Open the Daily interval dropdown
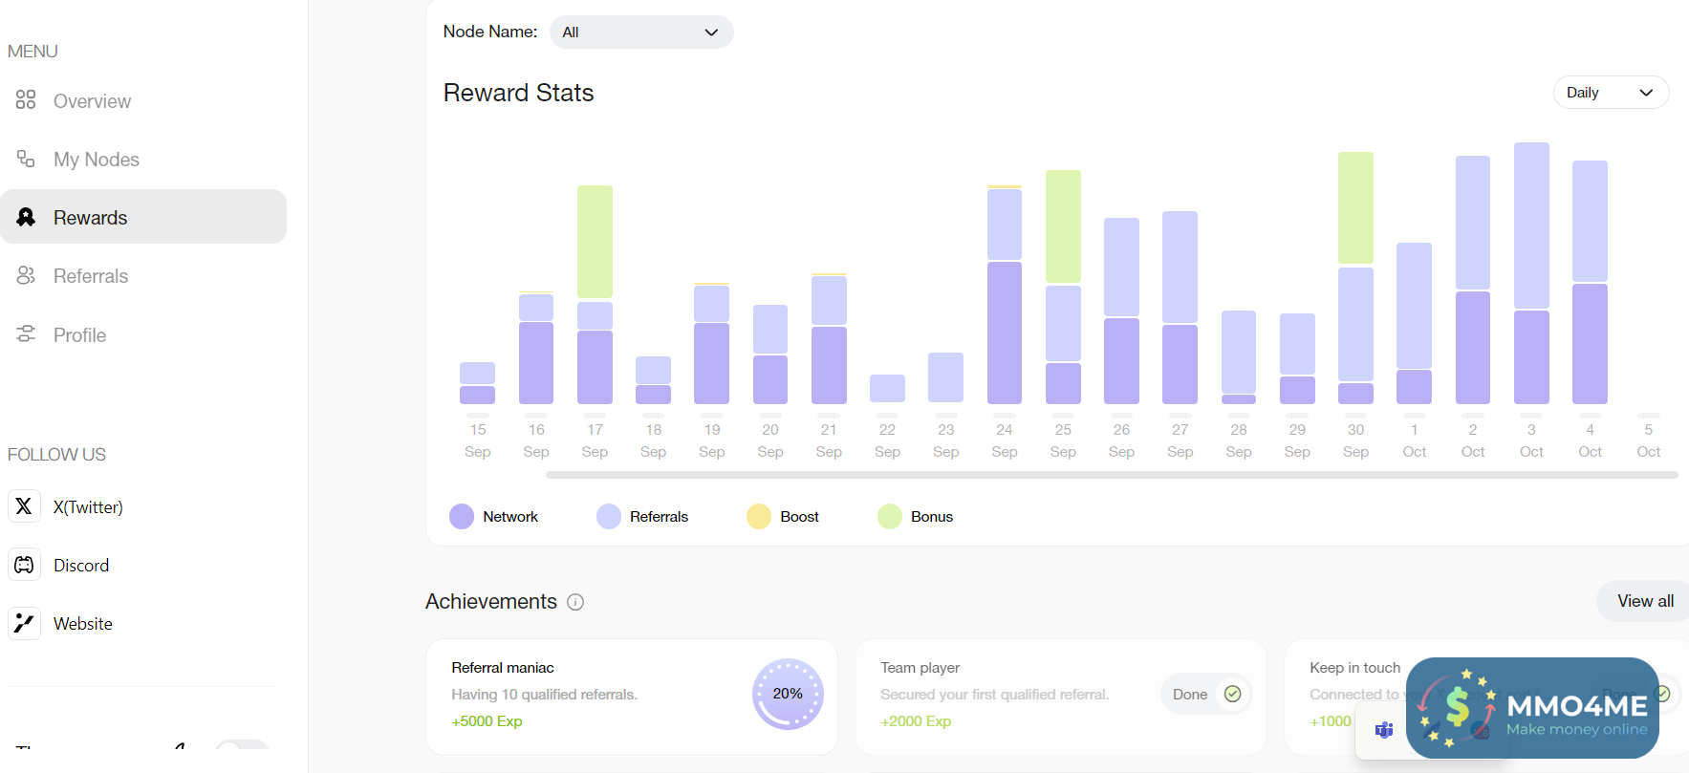Screen dimensions: 1689x773 click(x=1611, y=93)
